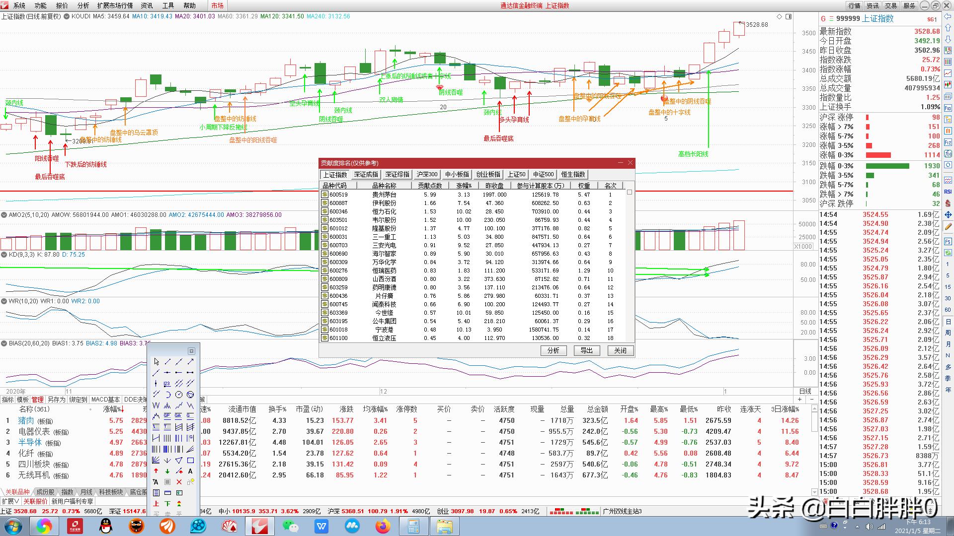Click the 市场 tab in menu bar

pyautogui.click(x=217, y=5)
